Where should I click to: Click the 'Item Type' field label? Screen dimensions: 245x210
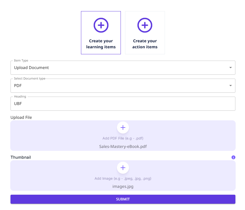click(x=21, y=61)
